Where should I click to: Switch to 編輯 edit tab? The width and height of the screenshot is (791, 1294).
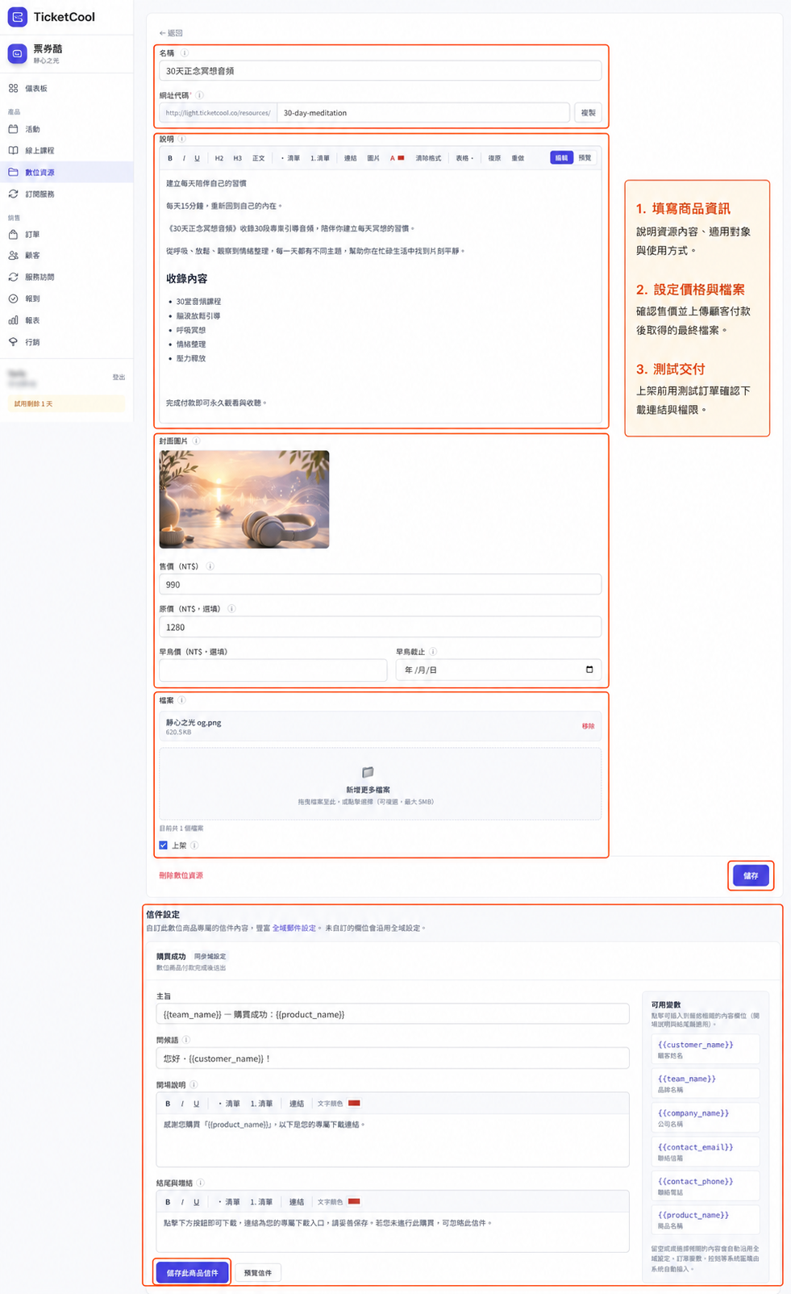561,157
